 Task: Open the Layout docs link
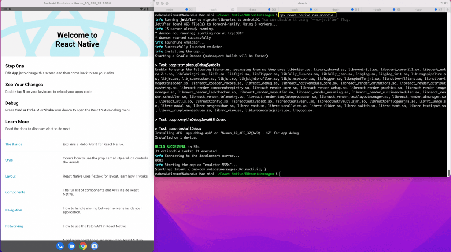(11, 176)
